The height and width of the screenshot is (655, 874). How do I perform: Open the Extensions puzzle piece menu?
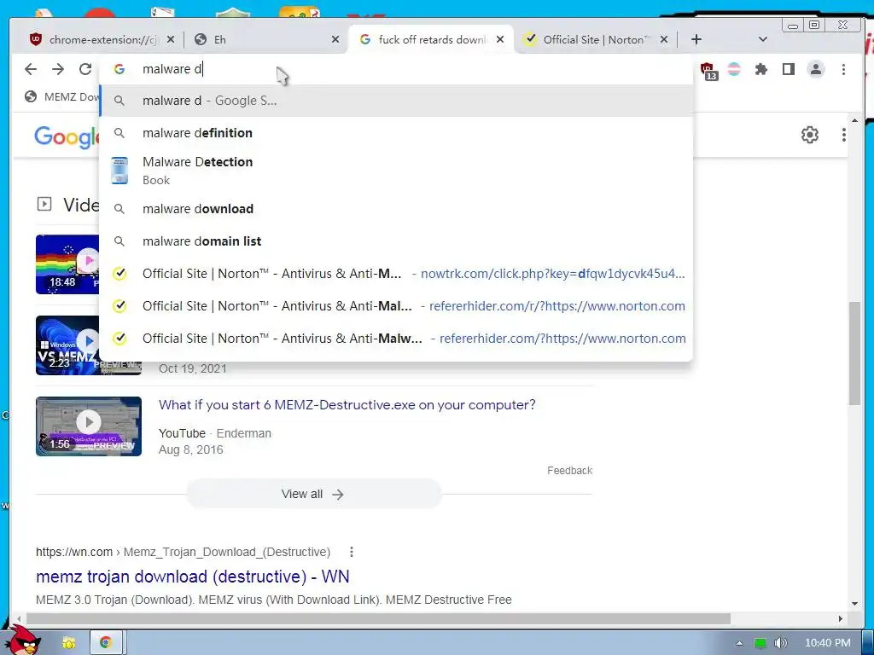[760, 69]
